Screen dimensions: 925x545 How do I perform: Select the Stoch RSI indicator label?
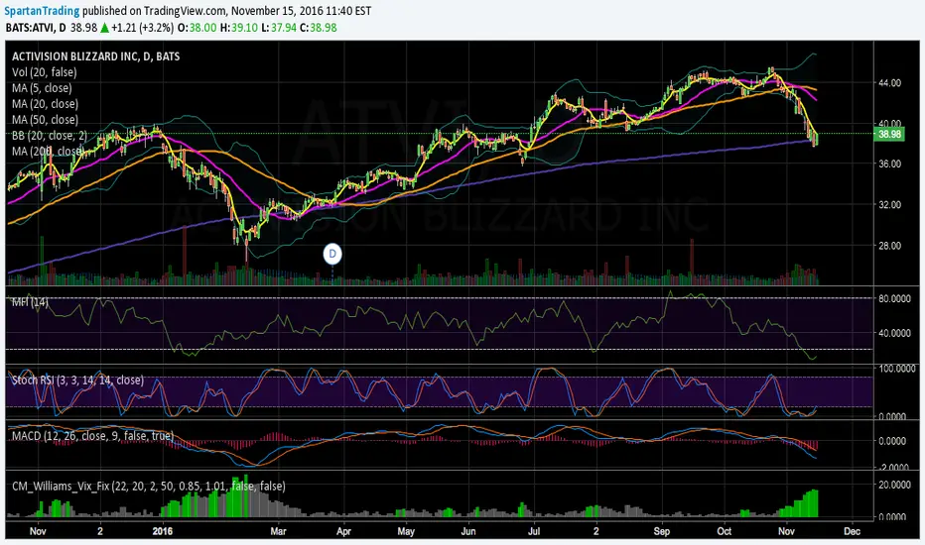point(77,381)
